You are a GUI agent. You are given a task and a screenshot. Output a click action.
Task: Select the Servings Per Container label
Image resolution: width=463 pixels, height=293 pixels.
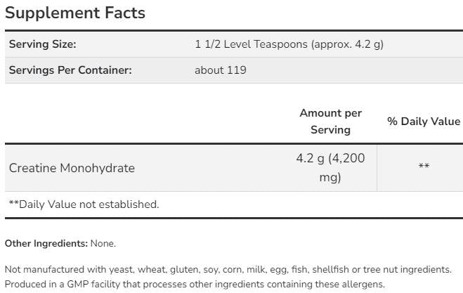(70, 70)
